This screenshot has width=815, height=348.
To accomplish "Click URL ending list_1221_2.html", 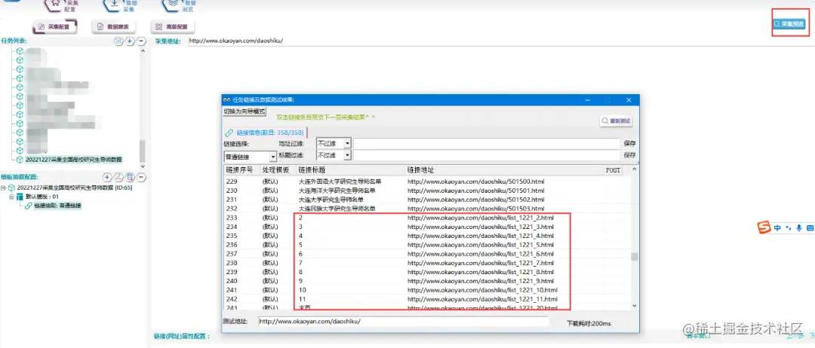I will 481,218.
